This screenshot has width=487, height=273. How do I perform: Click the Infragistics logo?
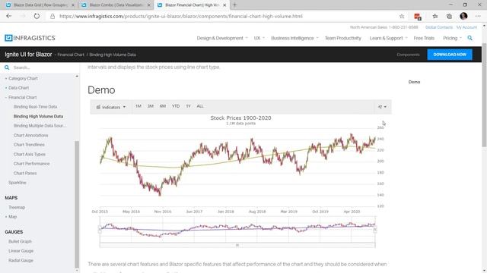click(30, 38)
